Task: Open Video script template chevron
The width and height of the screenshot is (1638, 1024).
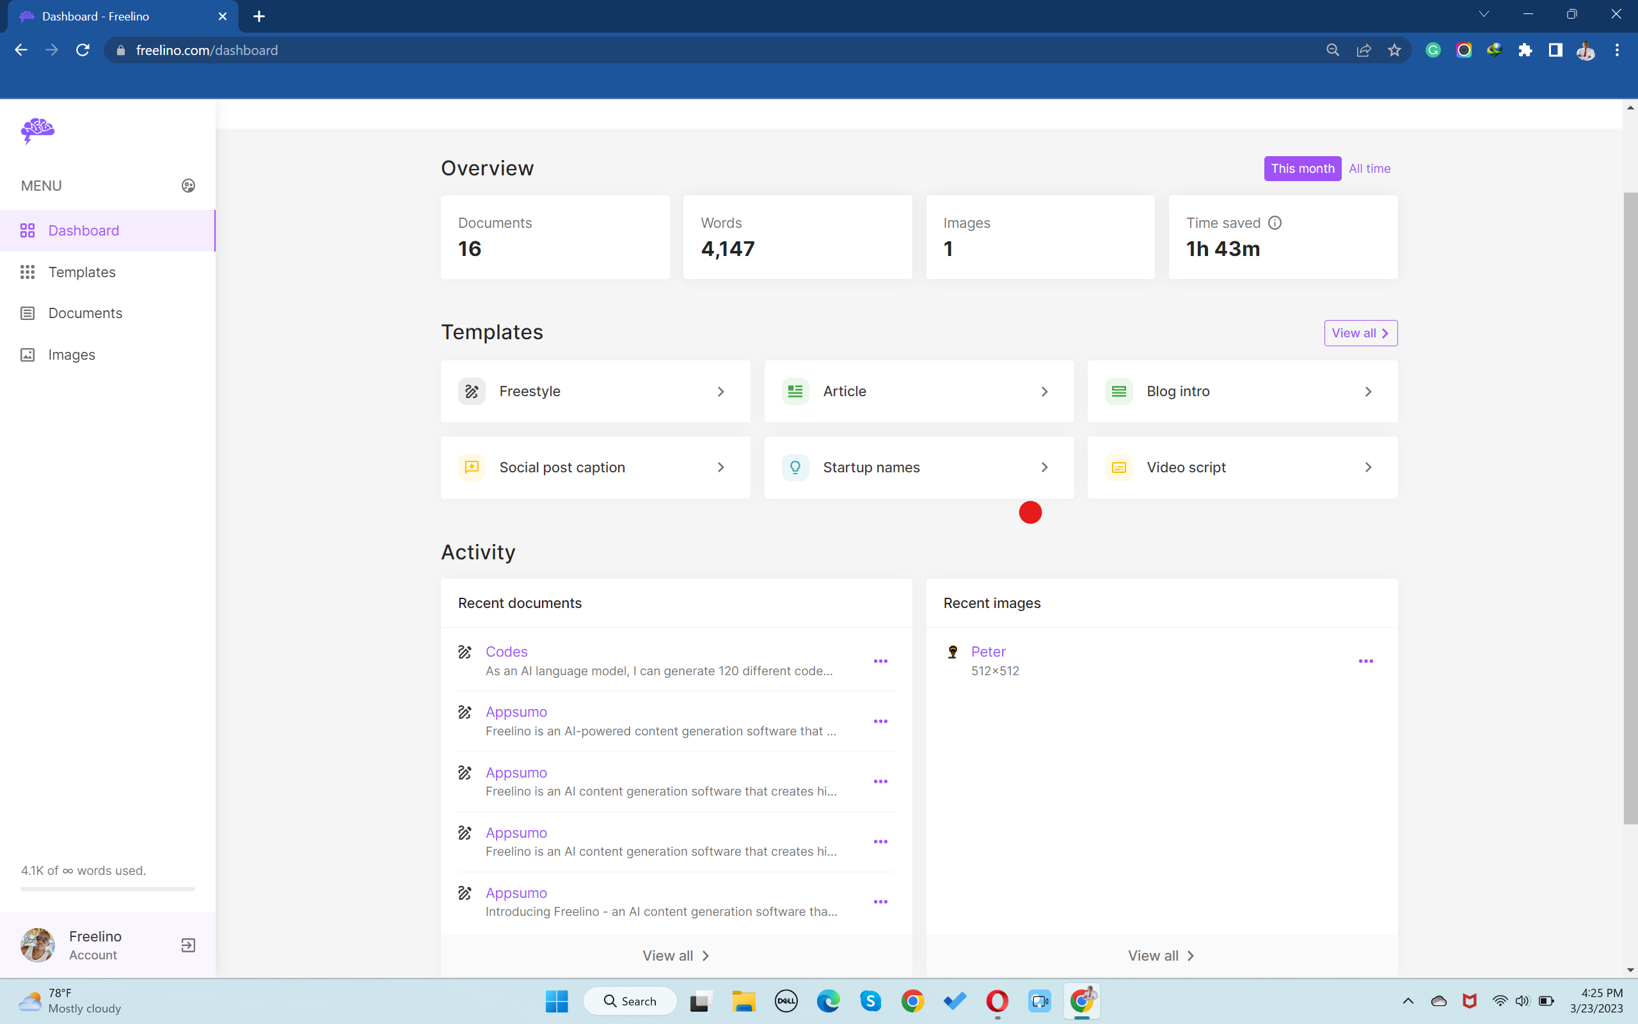Action: [1368, 467]
